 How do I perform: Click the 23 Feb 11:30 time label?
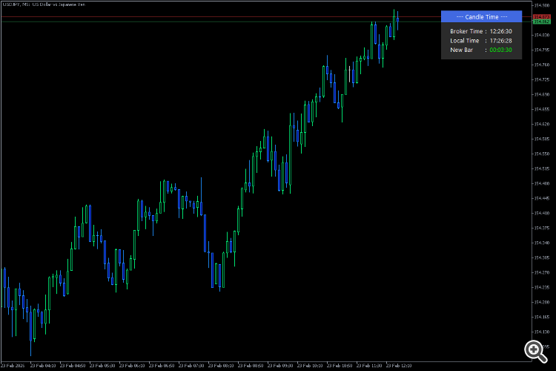[x=369, y=365]
